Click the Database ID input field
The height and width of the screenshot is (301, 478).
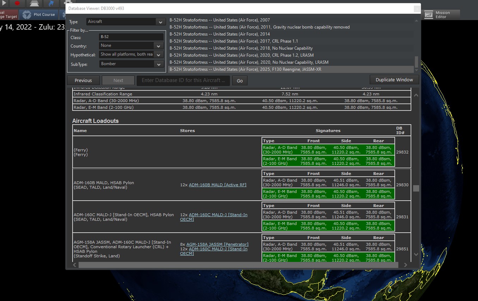(183, 80)
